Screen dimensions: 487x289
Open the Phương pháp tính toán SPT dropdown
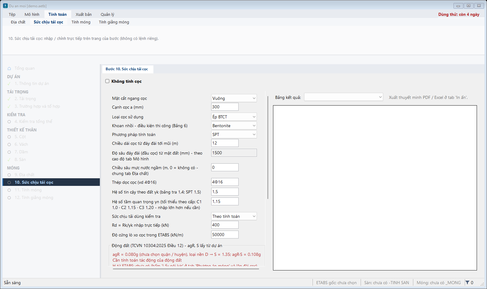pos(234,134)
